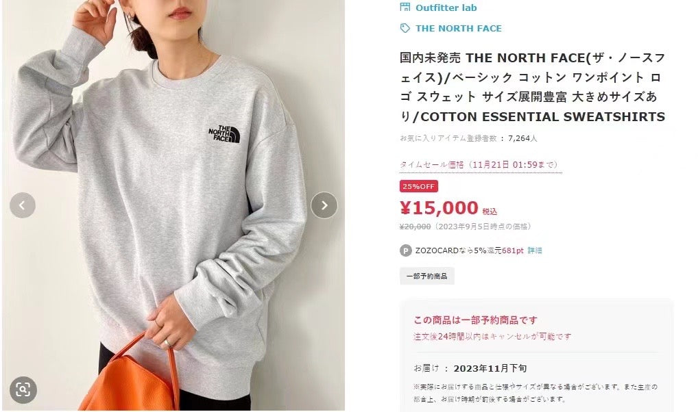This screenshot has width=698, height=412.
Task: Click the この商品は一部予約商品です notice heading
Action: click(475, 320)
